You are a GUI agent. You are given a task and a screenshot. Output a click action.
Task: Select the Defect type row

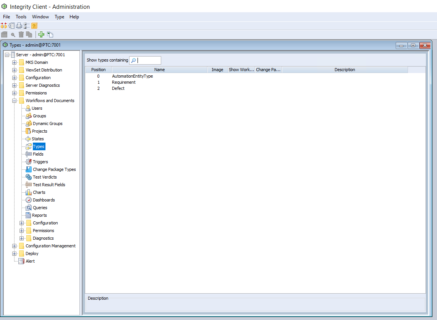pyautogui.click(x=118, y=88)
